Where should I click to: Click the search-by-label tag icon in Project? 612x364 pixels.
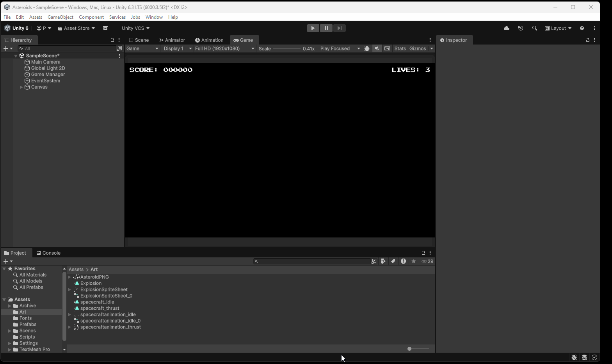pyautogui.click(x=393, y=261)
